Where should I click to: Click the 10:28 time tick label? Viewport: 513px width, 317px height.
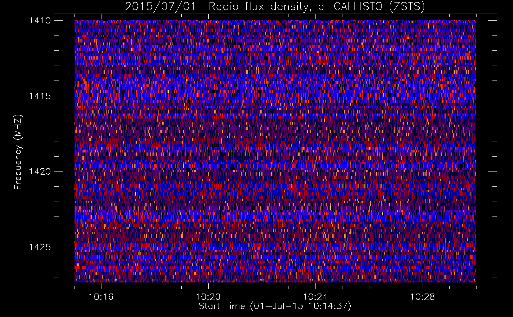(x=423, y=297)
